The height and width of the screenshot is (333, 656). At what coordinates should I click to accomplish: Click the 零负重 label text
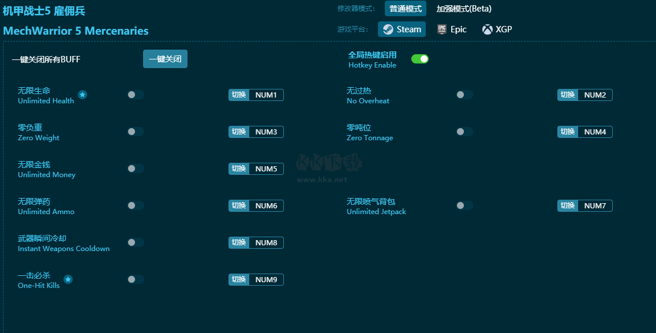pos(30,128)
